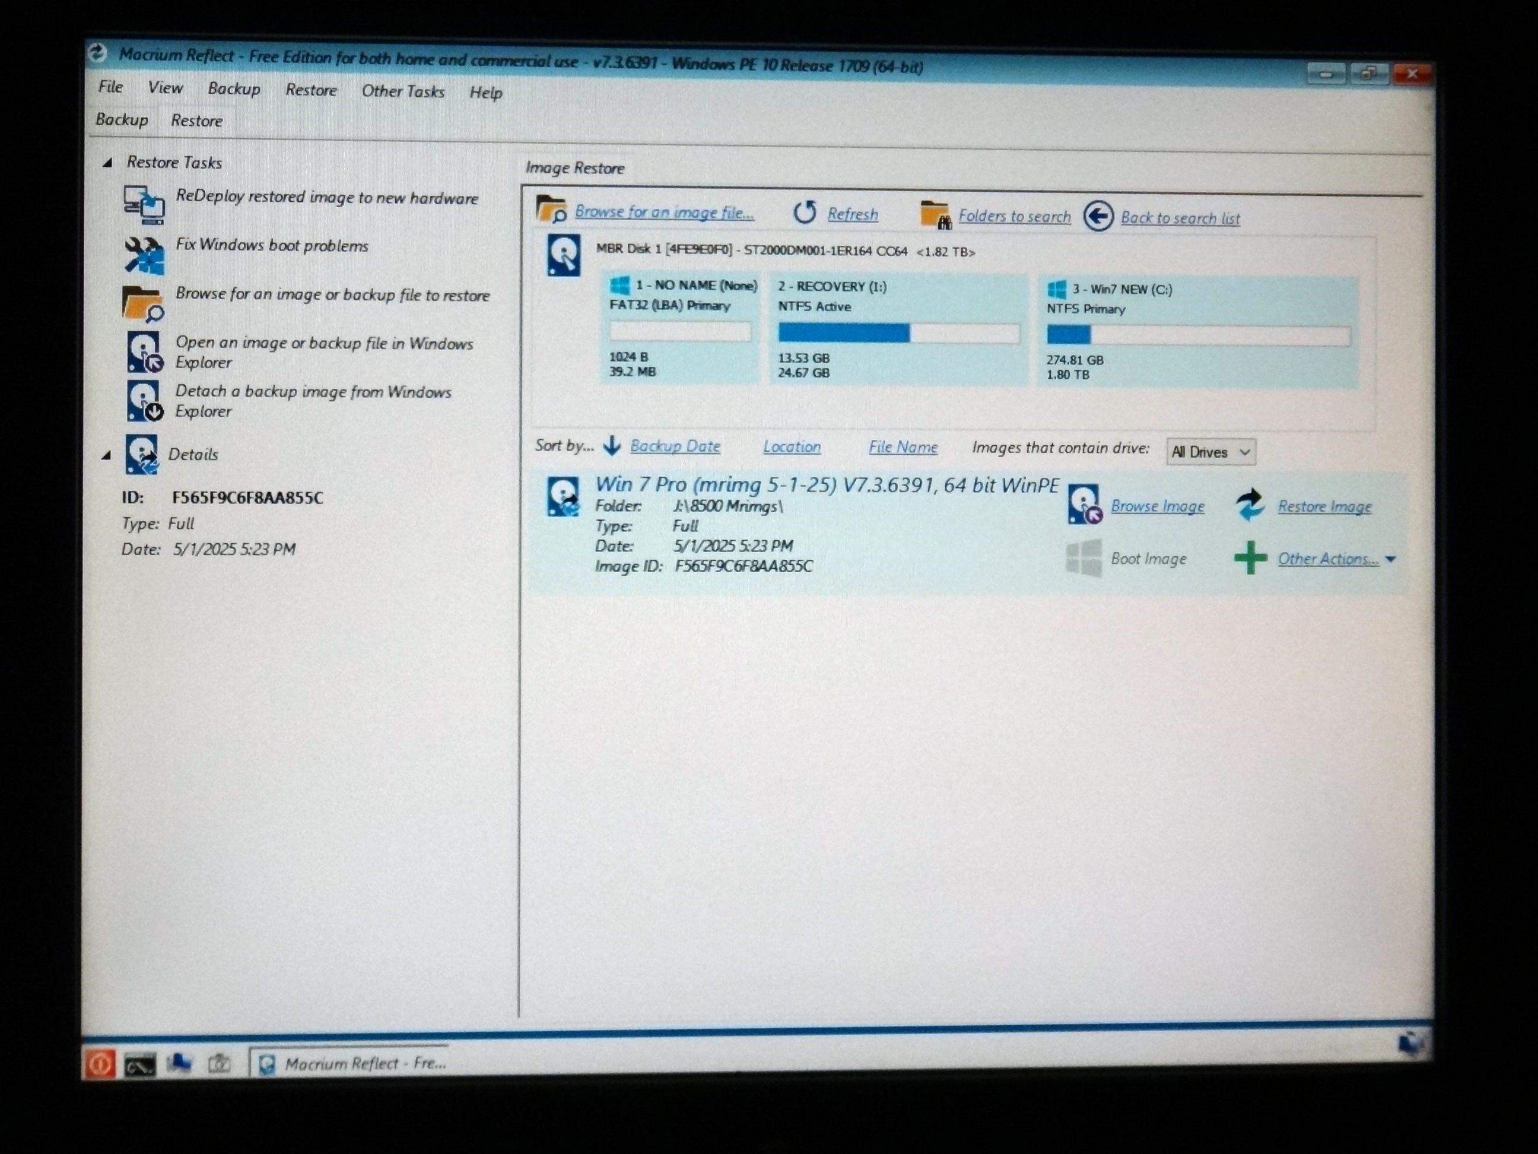Sort by File Name link
The width and height of the screenshot is (1538, 1154).
tap(903, 447)
